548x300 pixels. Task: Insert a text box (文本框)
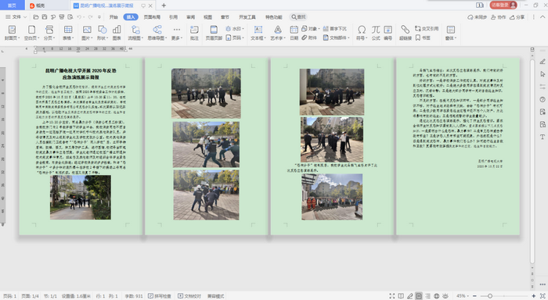pos(258,33)
